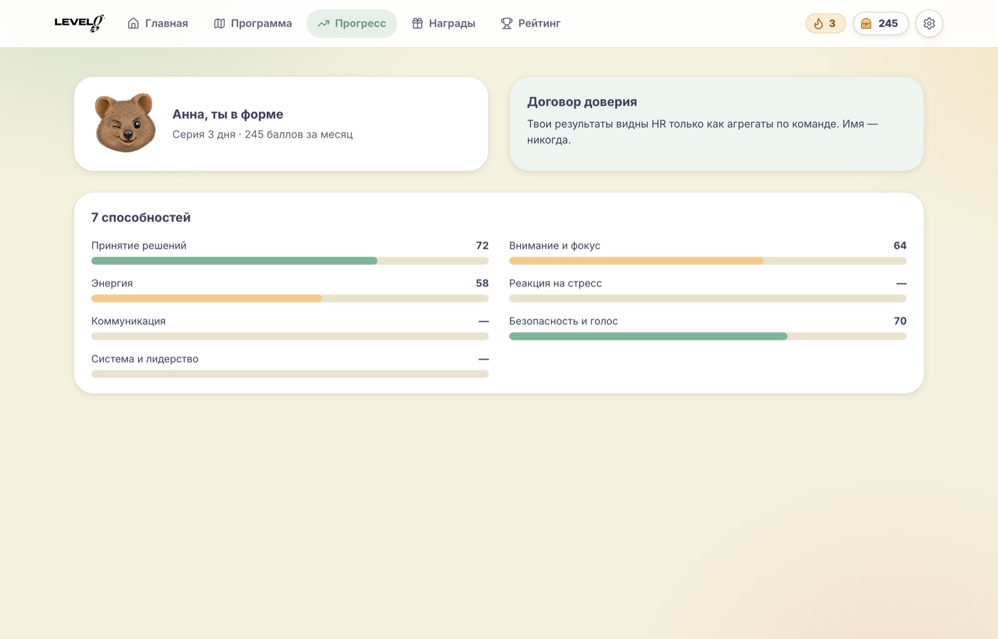Click the gift icon next to Награды
998x639 pixels.
coord(417,23)
